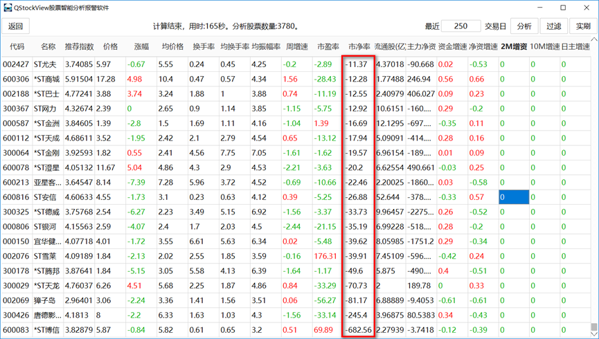Click the QStockView app icon in title bar
This screenshot has height=339, width=599.
(7, 8)
